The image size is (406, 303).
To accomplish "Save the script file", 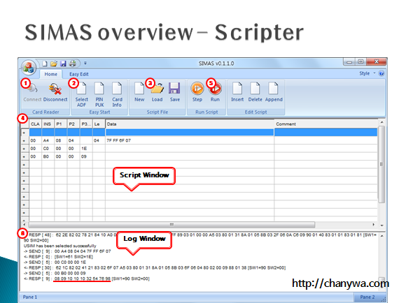I will [175, 92].
